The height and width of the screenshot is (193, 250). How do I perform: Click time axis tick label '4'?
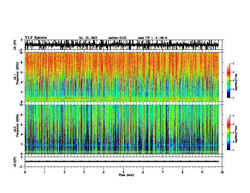pyautogui.click(x=104, y=172)
